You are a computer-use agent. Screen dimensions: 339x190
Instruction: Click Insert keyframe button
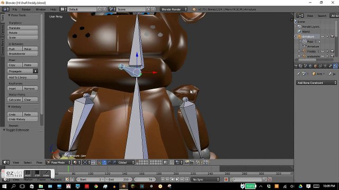point(15,89)
